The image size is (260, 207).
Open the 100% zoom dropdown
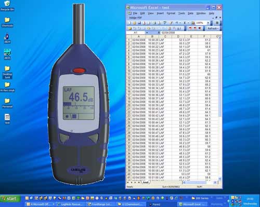pos(208,23)
